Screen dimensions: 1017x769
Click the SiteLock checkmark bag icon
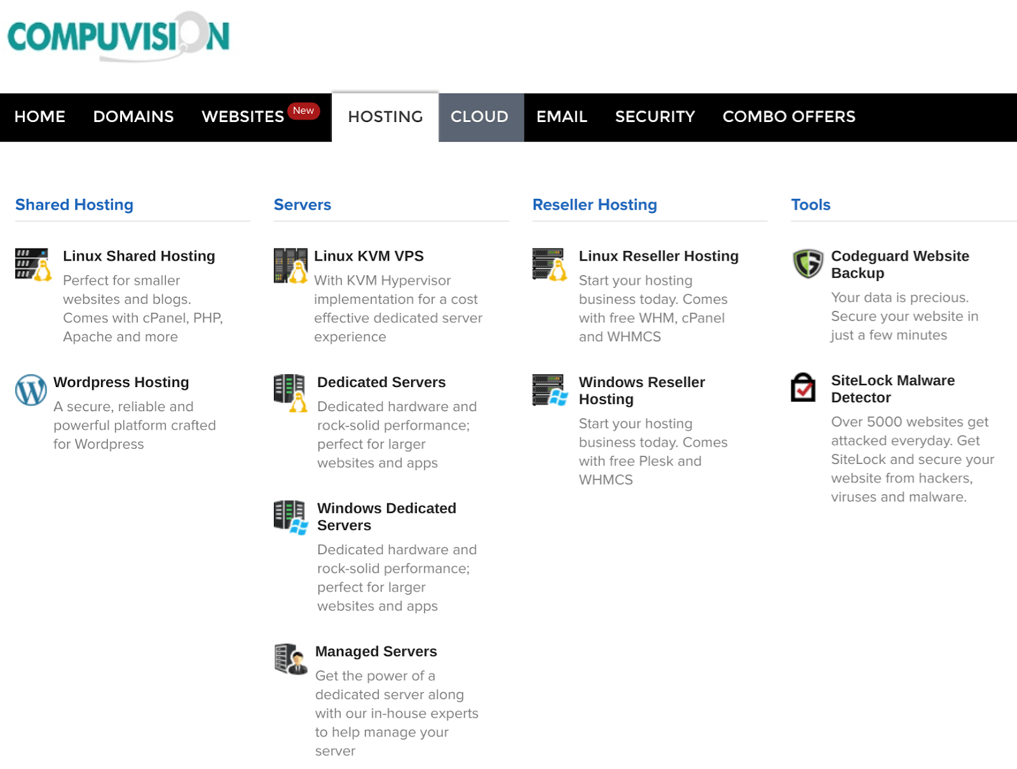[803, 387]
